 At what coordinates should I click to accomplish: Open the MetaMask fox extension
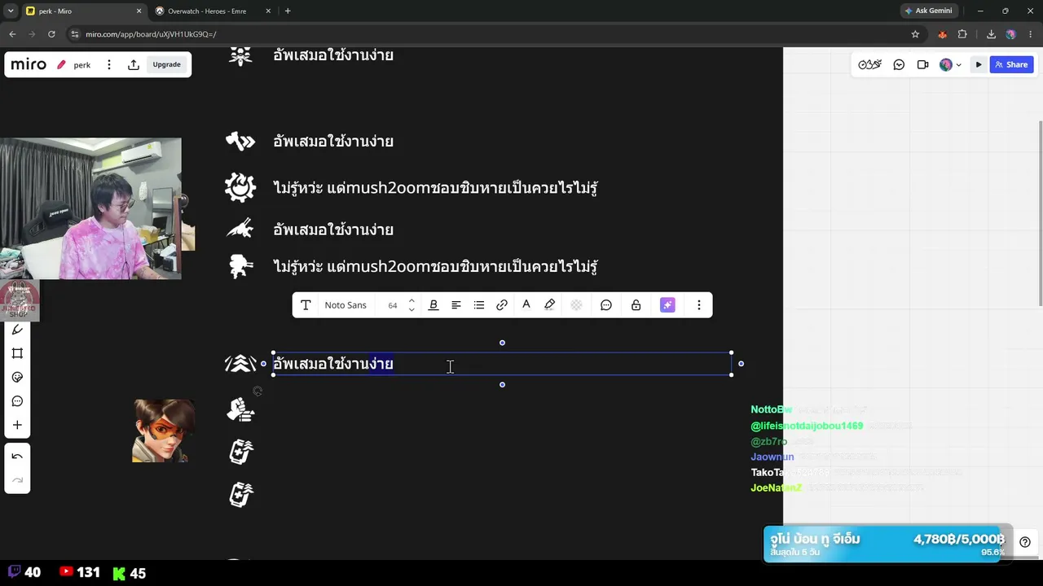coord(943,34)
